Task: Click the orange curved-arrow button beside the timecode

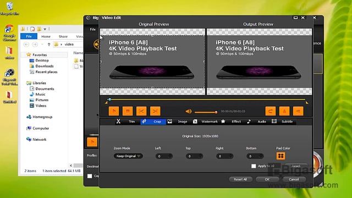Action: click(x=271, y=111)
